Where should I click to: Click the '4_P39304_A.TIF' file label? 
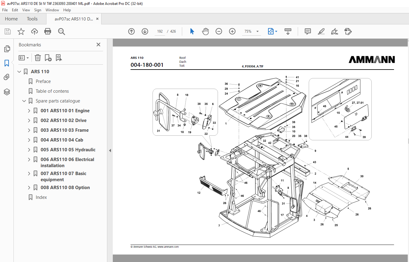click(252, 66)
